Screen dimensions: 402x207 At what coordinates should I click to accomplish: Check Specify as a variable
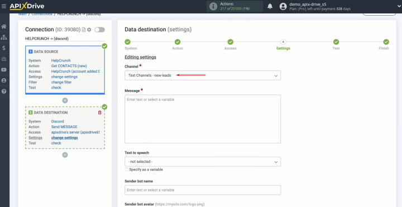click(x=127, y=170)
